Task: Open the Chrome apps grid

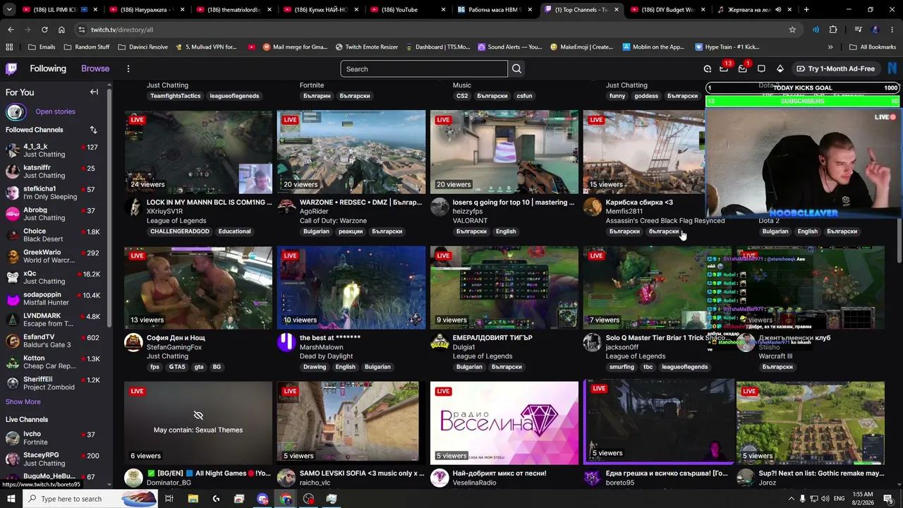Action: click(9, 47)
